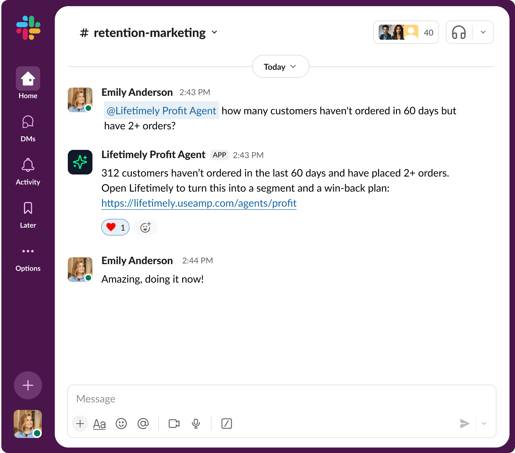Click the attach plus button in composer
Image resolution: width=515 pixels, height=453 pixels.
point(80,424)
